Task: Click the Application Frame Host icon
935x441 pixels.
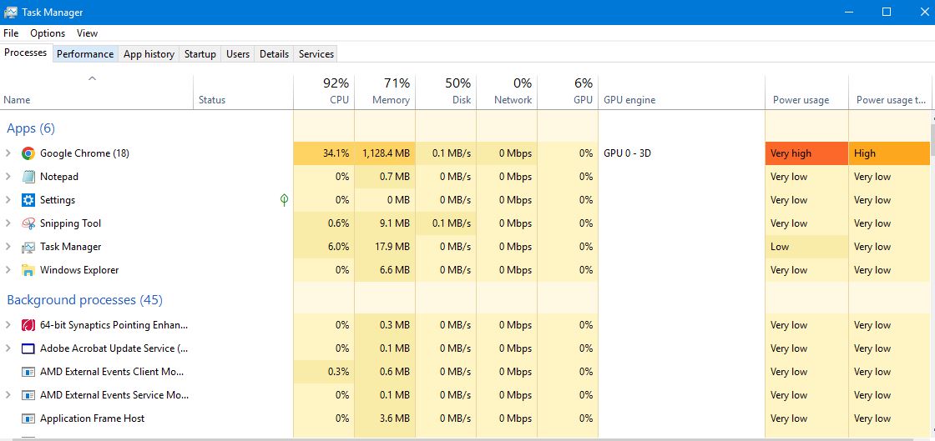Action: pos(28,418)
